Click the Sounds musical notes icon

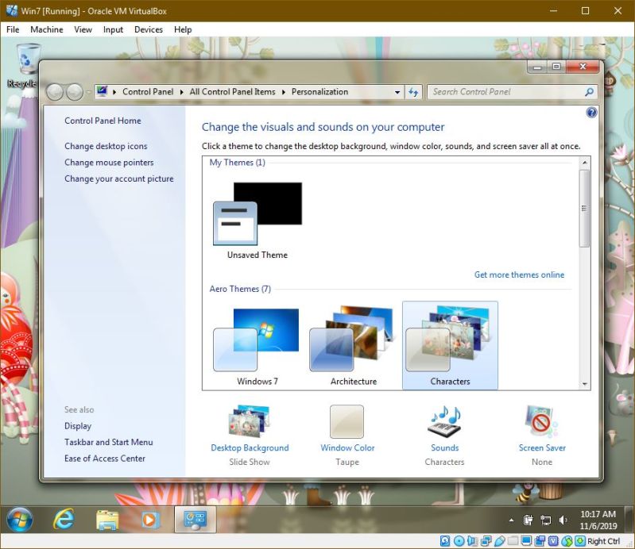(445, 421)
